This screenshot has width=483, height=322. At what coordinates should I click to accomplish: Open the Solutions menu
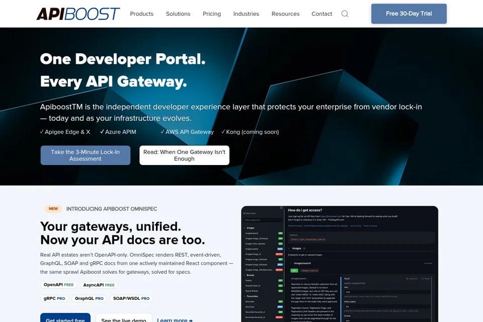tap(178, 14)
